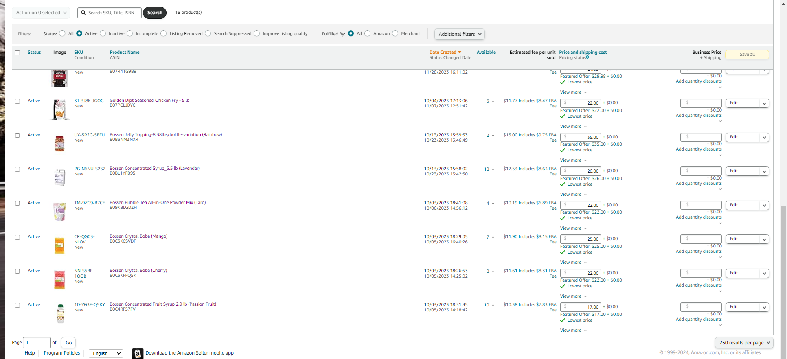
Task: Edit the 17.00 price field for Passion Fruit
Action: (581, 307)
